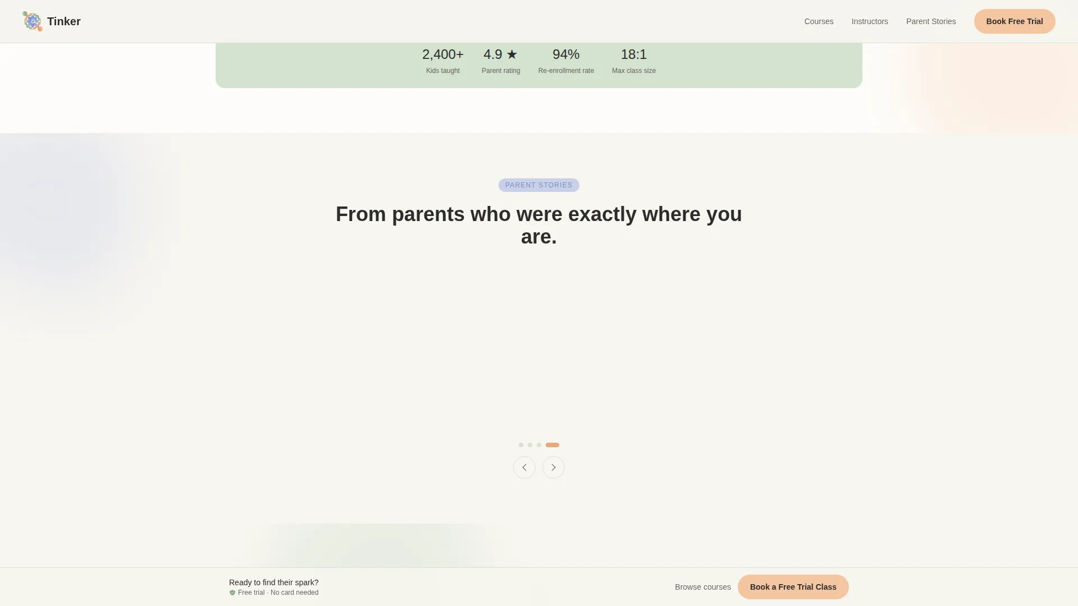
Task: Click the PARENT STORIES badge
Action: click(539, 185)
